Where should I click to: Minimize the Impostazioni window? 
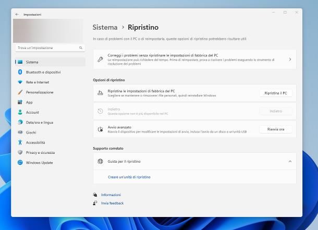coord(274,13)
